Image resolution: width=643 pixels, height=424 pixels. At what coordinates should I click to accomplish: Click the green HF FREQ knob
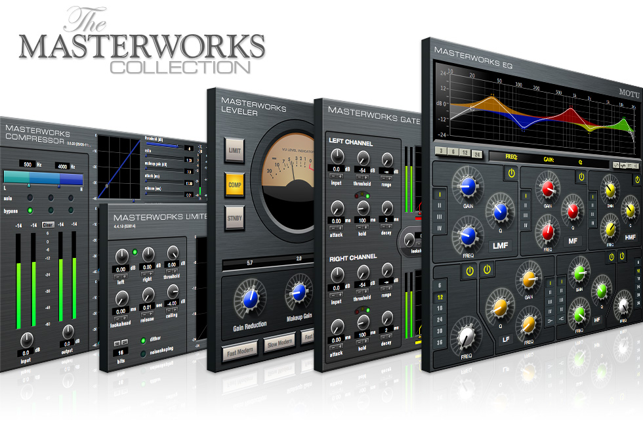pyautogui.click(x=579, y=314)
